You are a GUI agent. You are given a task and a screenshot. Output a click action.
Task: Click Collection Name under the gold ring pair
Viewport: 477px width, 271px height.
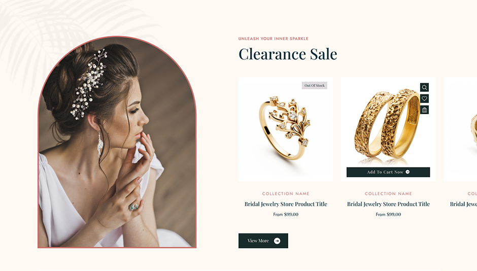click(x=388, y=194)
